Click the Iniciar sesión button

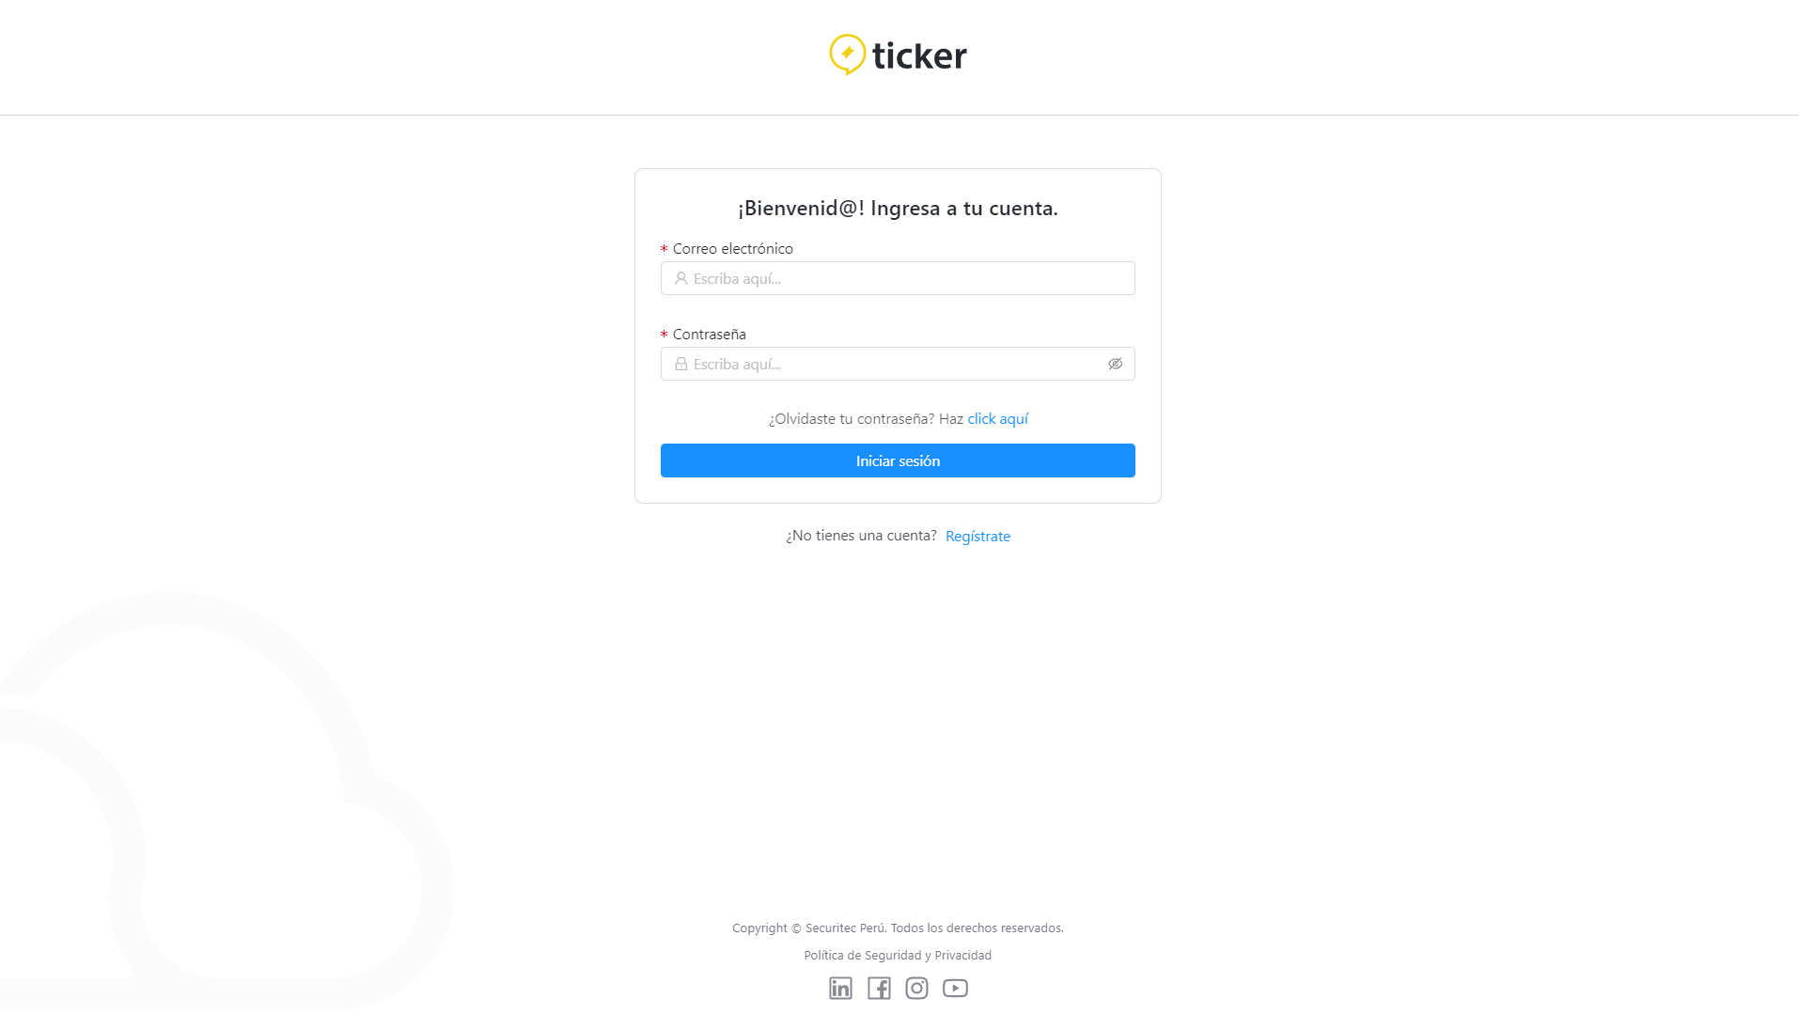898,460
